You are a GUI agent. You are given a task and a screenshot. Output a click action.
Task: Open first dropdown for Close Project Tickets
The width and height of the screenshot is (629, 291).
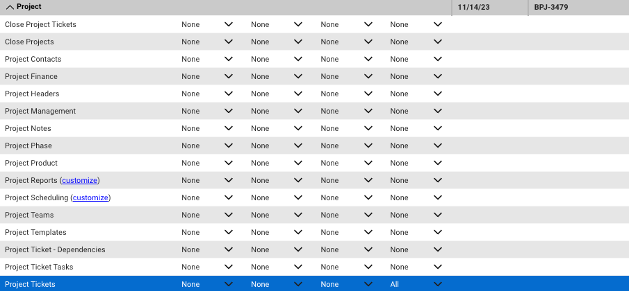pos(207,24)
